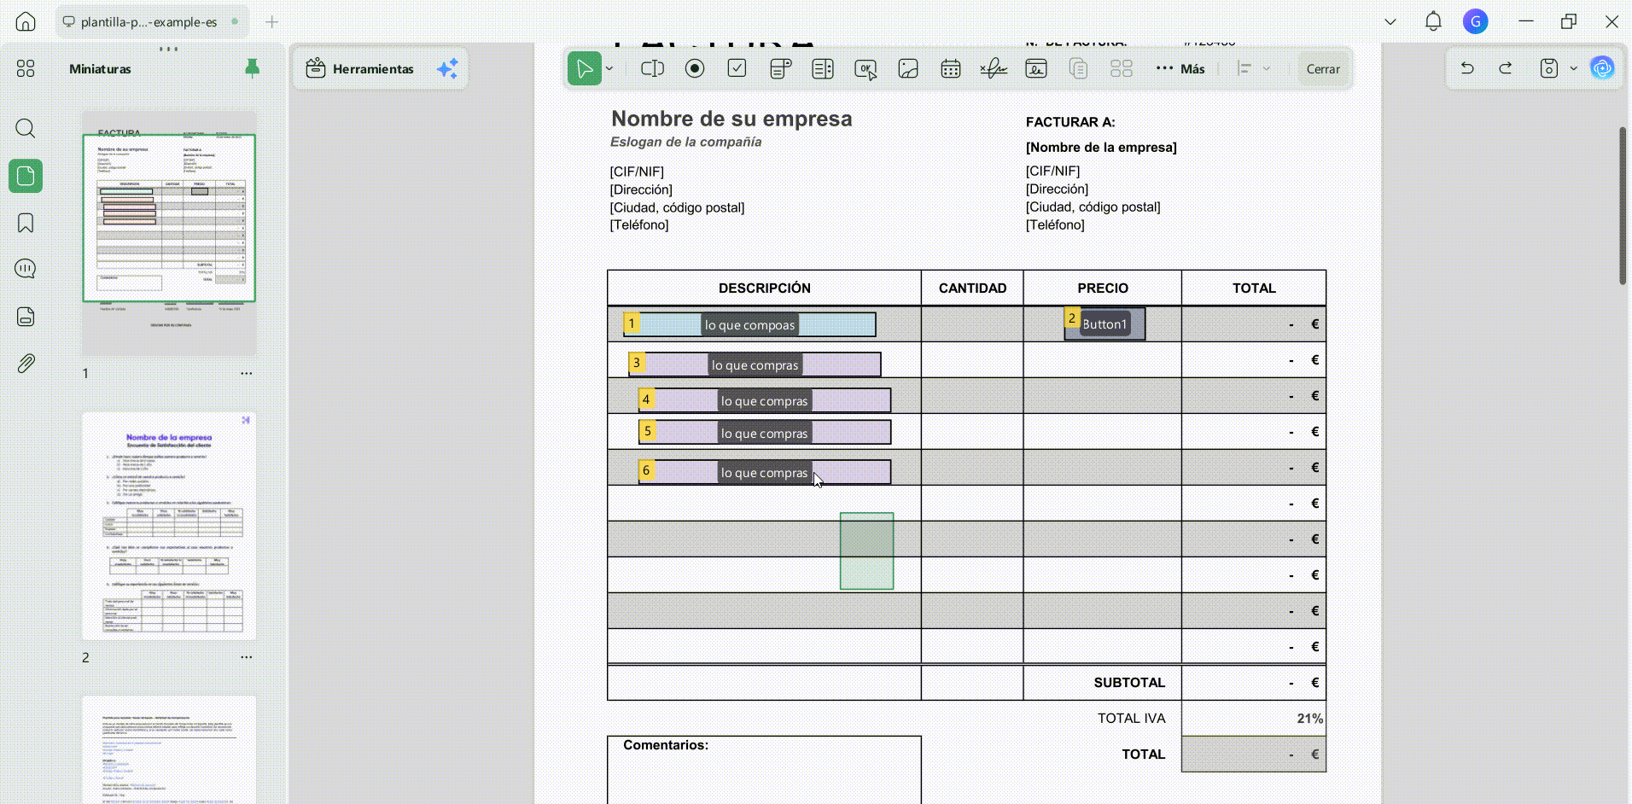Select page 3 thumbnail
Image resolution: width=1632 pixels, height=804 pixels.
[x=169, y=749]
